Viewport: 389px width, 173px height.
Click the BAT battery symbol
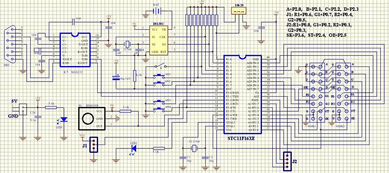156,12
